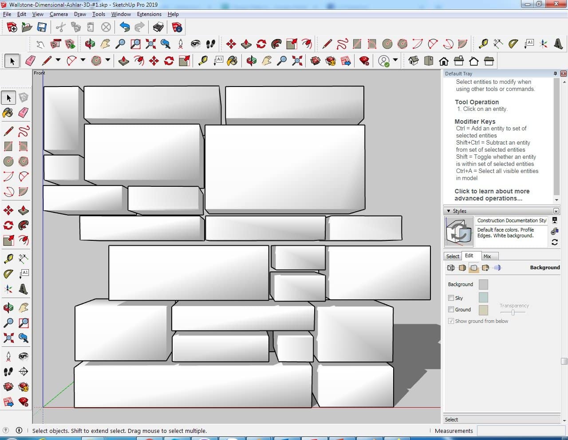Collapse the Styles panel triangle
Image resolution: width=568 pixels, height=440 pixels.
coord(449,211)
